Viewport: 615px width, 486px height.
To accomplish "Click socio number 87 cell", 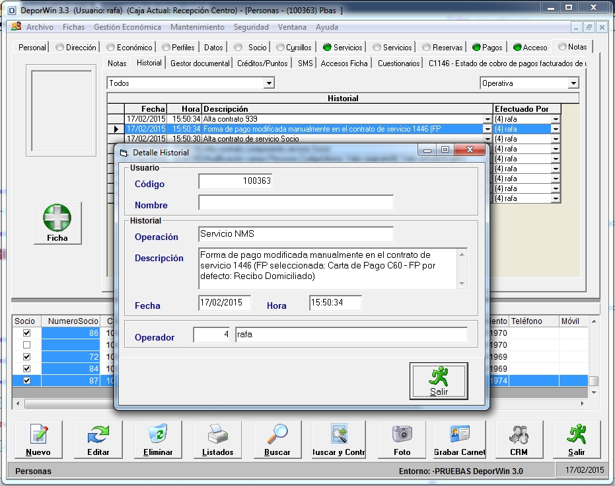I will (71, 380).
